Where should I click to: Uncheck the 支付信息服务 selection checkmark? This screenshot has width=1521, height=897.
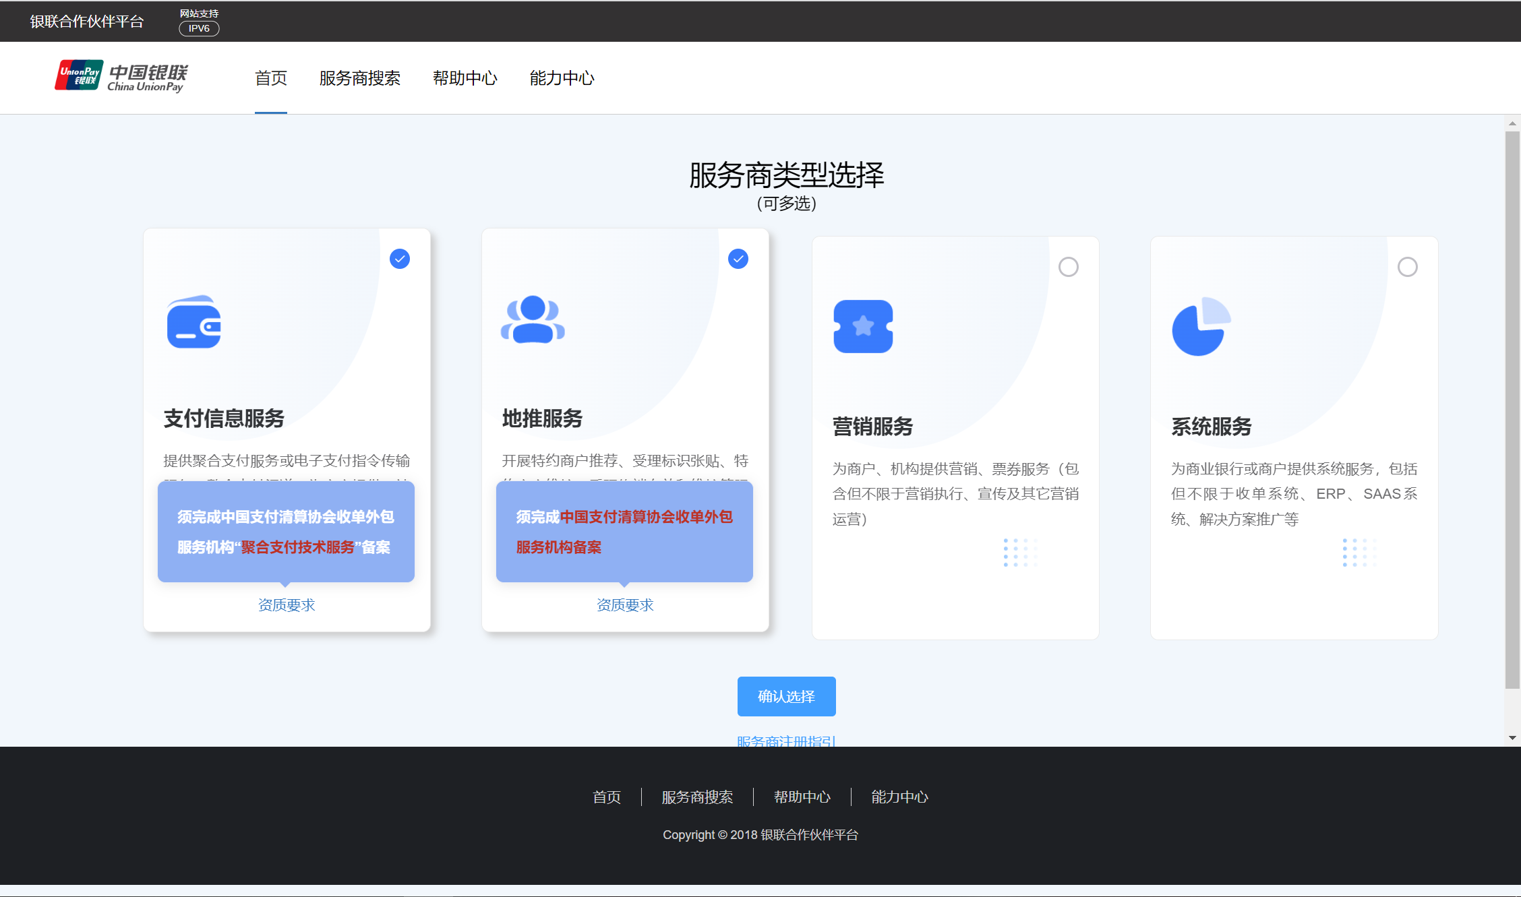[400, 259]
